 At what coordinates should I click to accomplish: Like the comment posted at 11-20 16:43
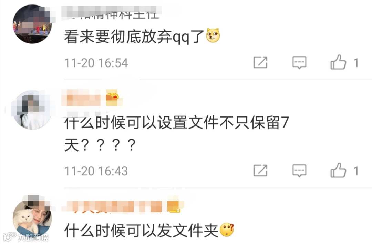click(x=338, y=170)
